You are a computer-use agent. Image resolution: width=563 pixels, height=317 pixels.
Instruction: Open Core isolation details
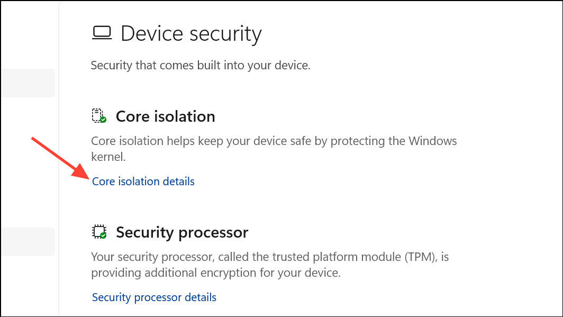click(x=143, y=182)
